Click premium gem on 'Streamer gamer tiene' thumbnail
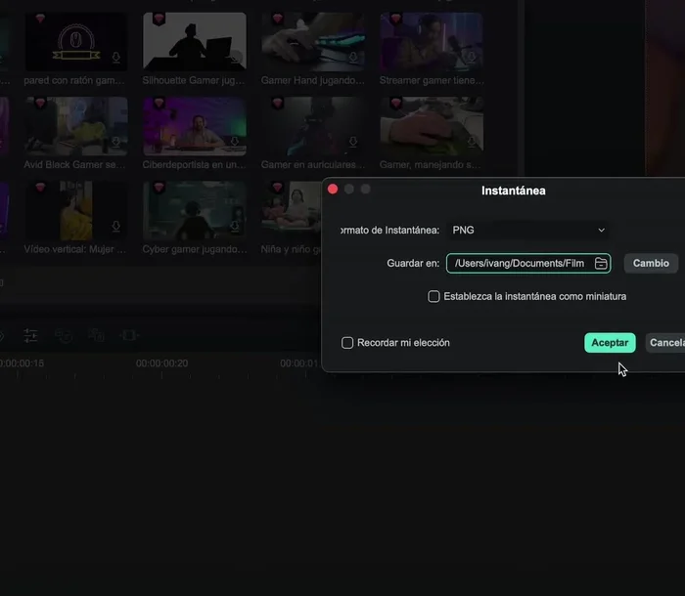 click(395, 19)
